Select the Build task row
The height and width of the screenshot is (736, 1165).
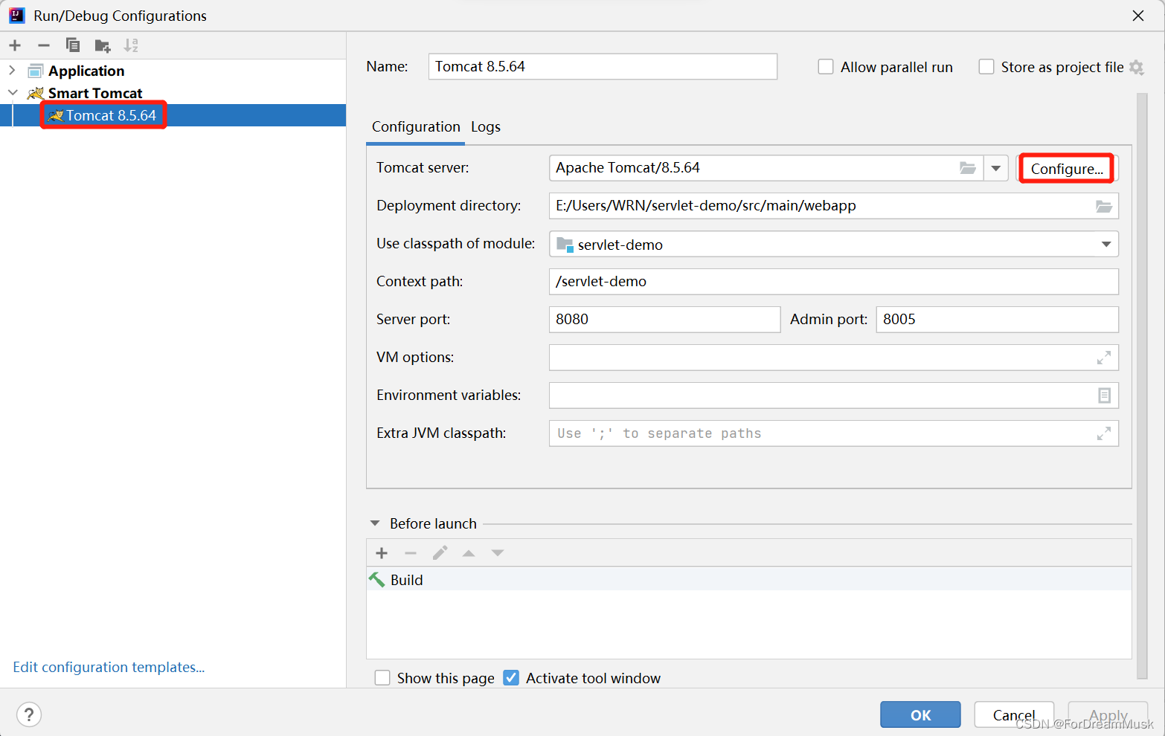(x=749, y=580)
